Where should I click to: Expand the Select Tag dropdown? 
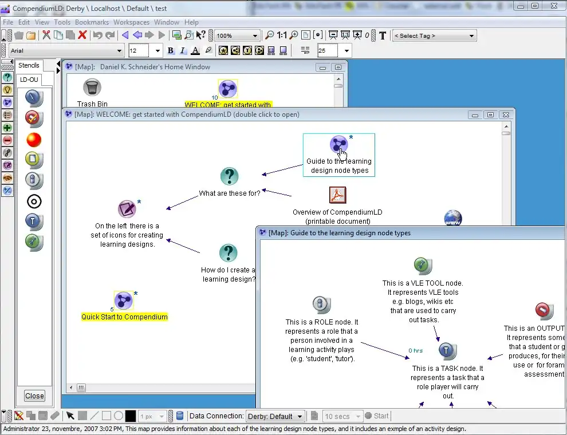click(434, 35)
